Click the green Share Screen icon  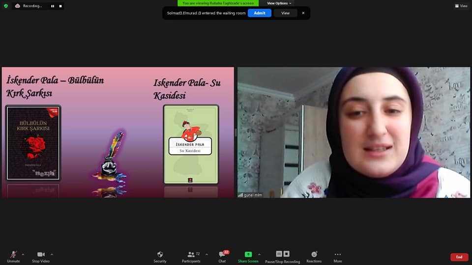pos(248,254)
